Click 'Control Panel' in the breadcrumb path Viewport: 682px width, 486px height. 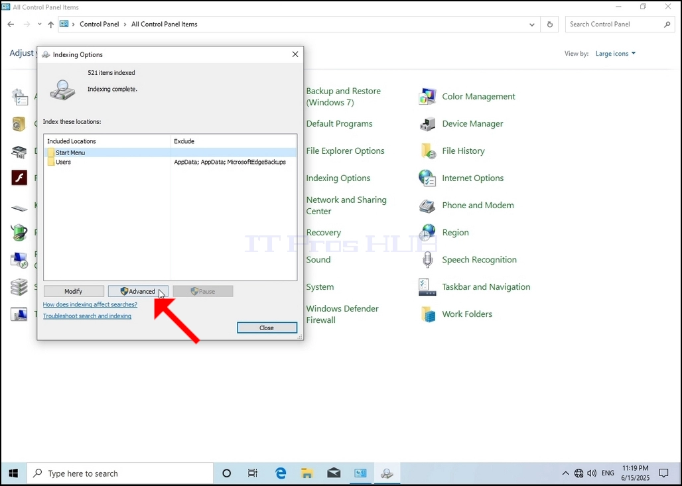(99, 25)
